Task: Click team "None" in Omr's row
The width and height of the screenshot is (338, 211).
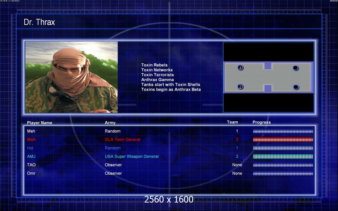Action: [x=237, y=173]
